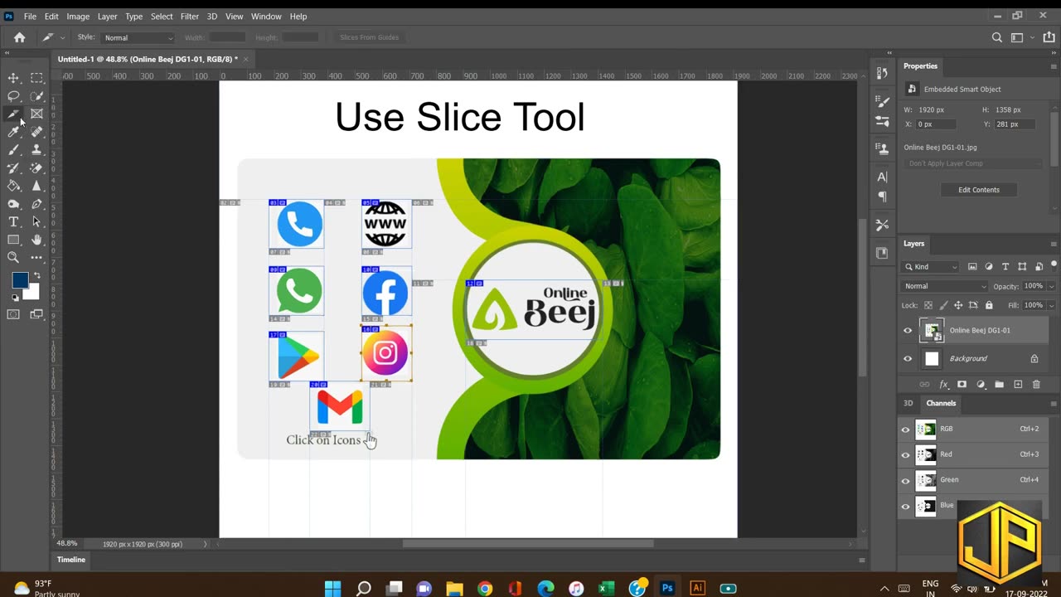
Task: Change screen mode from toolbar
Action: (x=36, y=314)
